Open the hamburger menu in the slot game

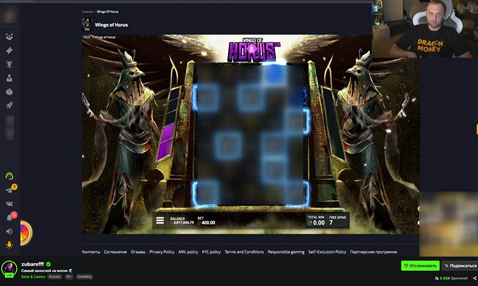[160, 220]
